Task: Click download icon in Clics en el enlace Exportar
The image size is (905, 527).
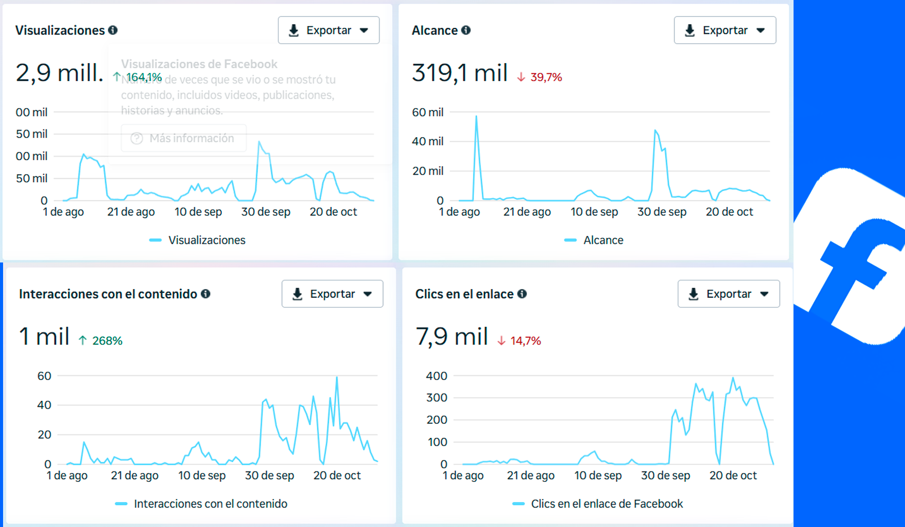Action: click(x=693, y=294)
